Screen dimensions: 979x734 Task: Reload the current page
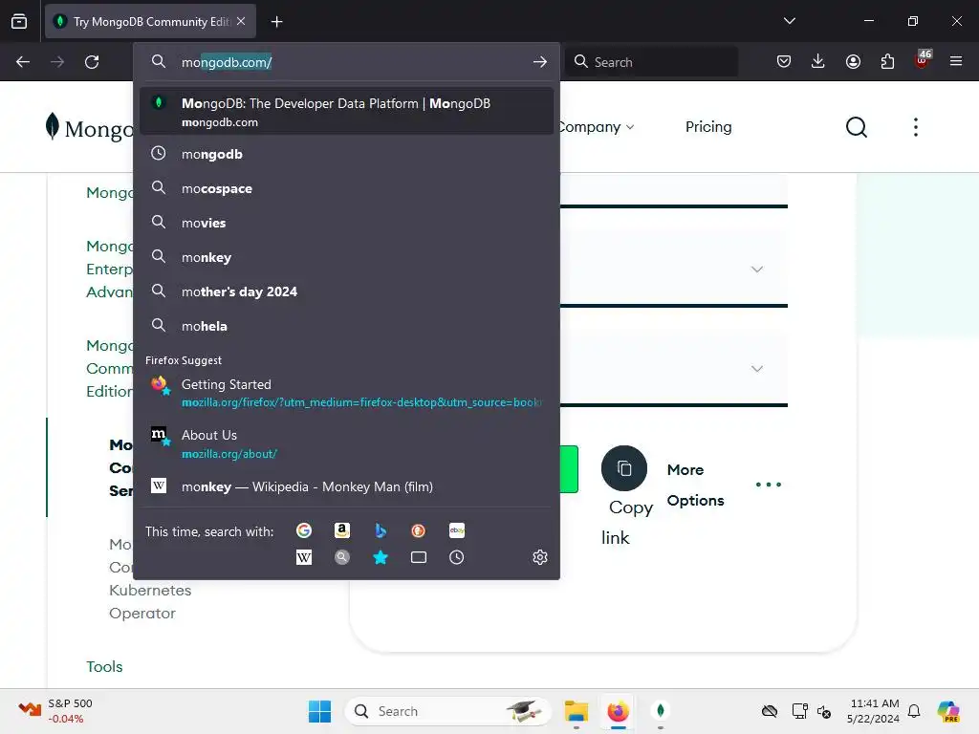[92, 62]
